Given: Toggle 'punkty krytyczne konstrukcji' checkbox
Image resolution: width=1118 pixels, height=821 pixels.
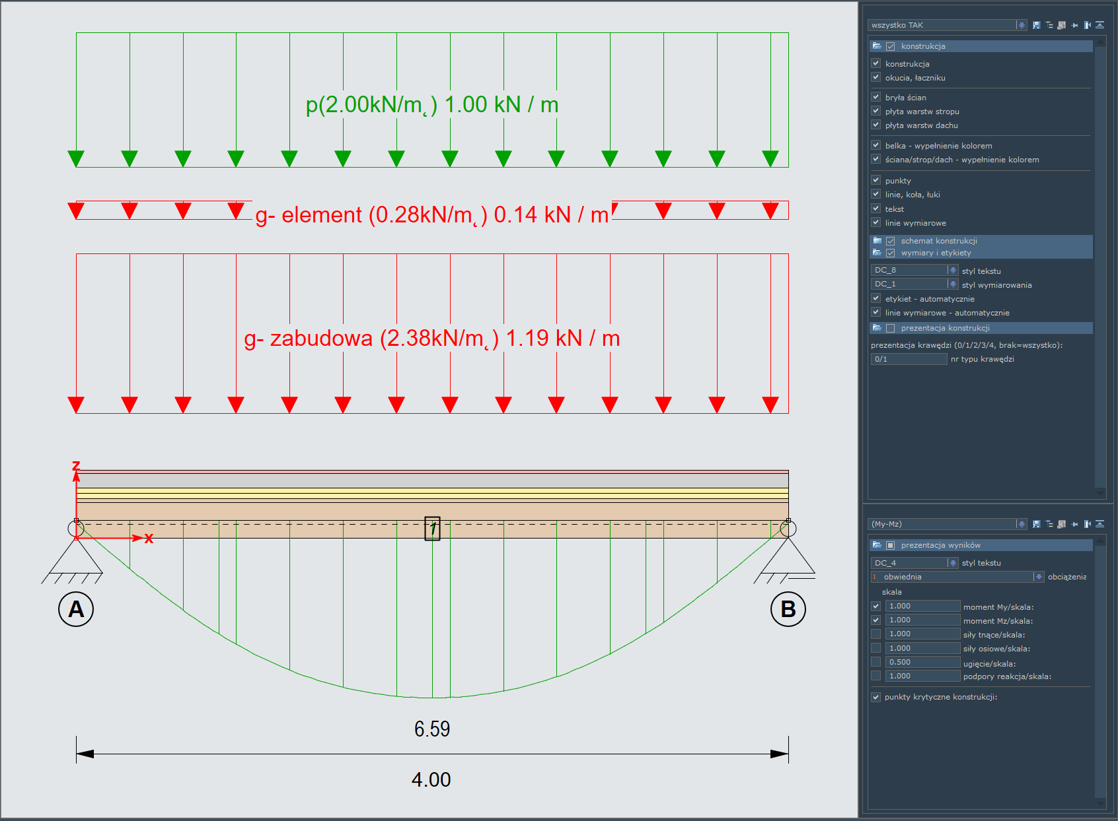Looking at the screenshot, I should coord(876,697).
